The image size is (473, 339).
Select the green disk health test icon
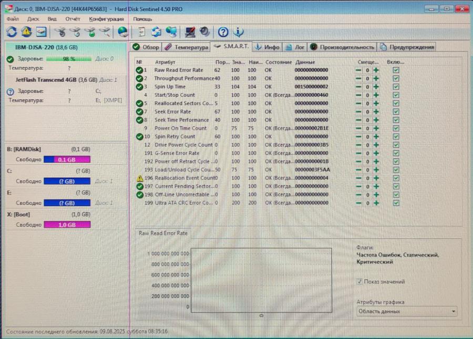(x=91, y=32)
